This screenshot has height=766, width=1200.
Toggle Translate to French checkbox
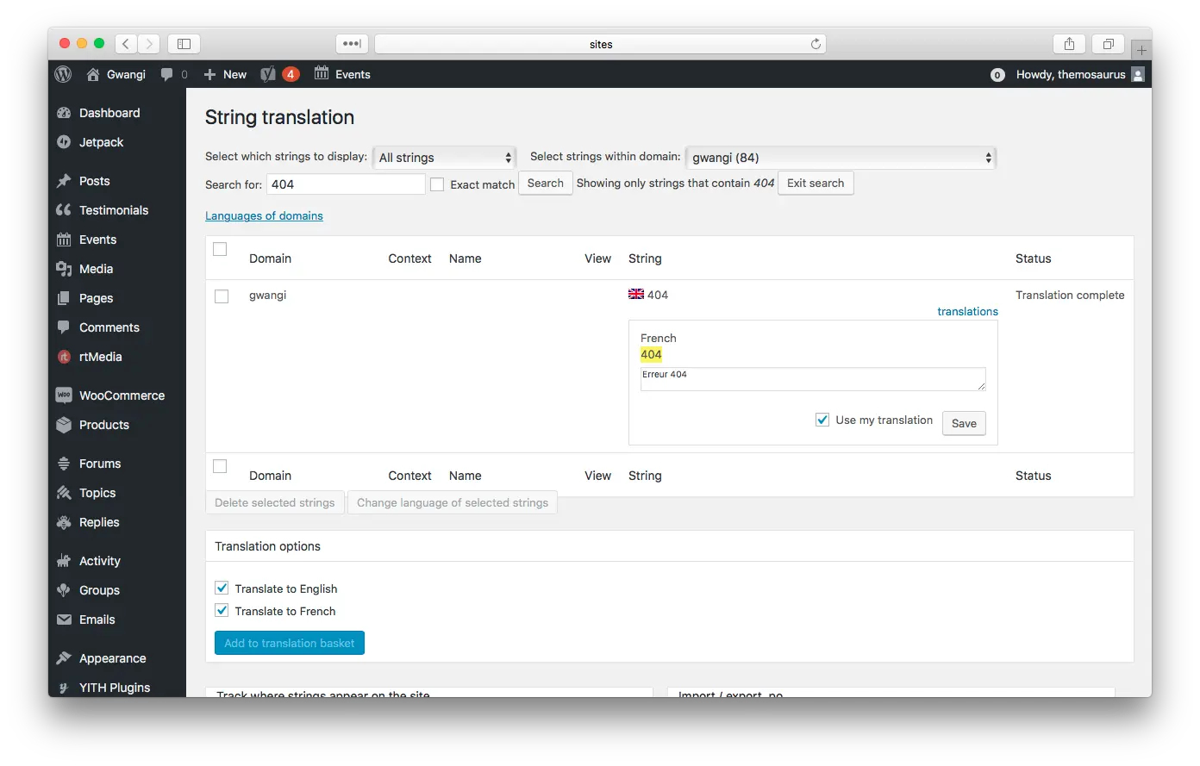point(222,610)
